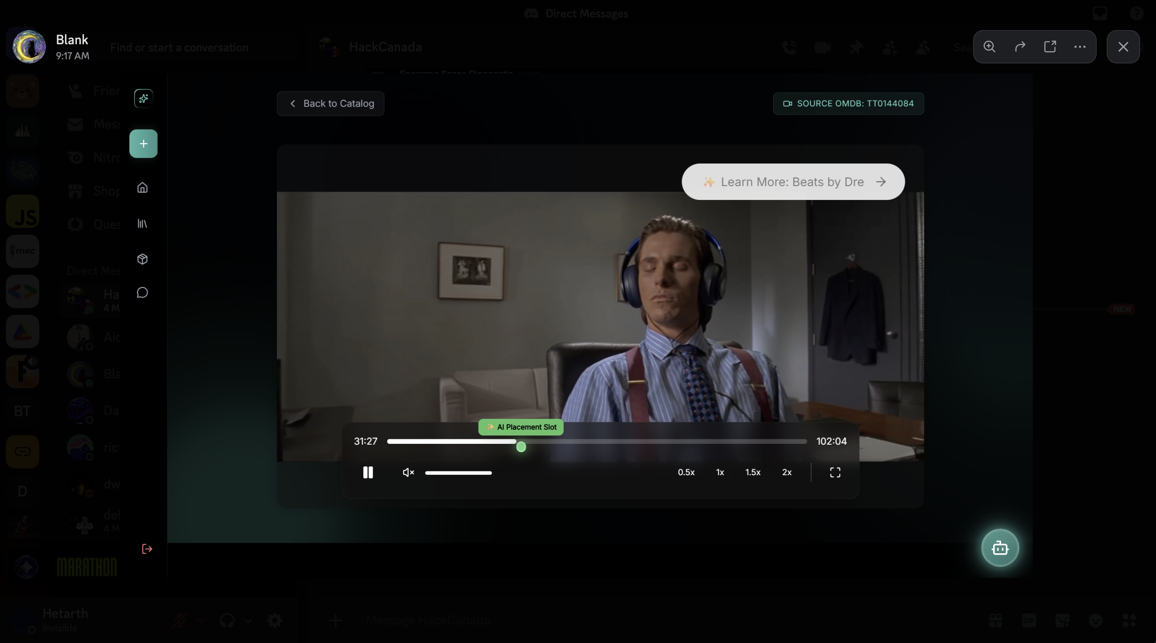1156x643 pixels.
Task: Open the three-dot more options menu
Action: [x=1080, y=47]
